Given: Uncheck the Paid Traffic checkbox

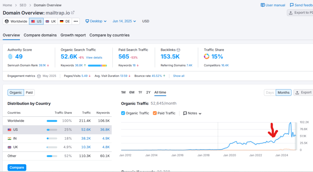Looking at the screenshot, I should click(x=155, y=113).
